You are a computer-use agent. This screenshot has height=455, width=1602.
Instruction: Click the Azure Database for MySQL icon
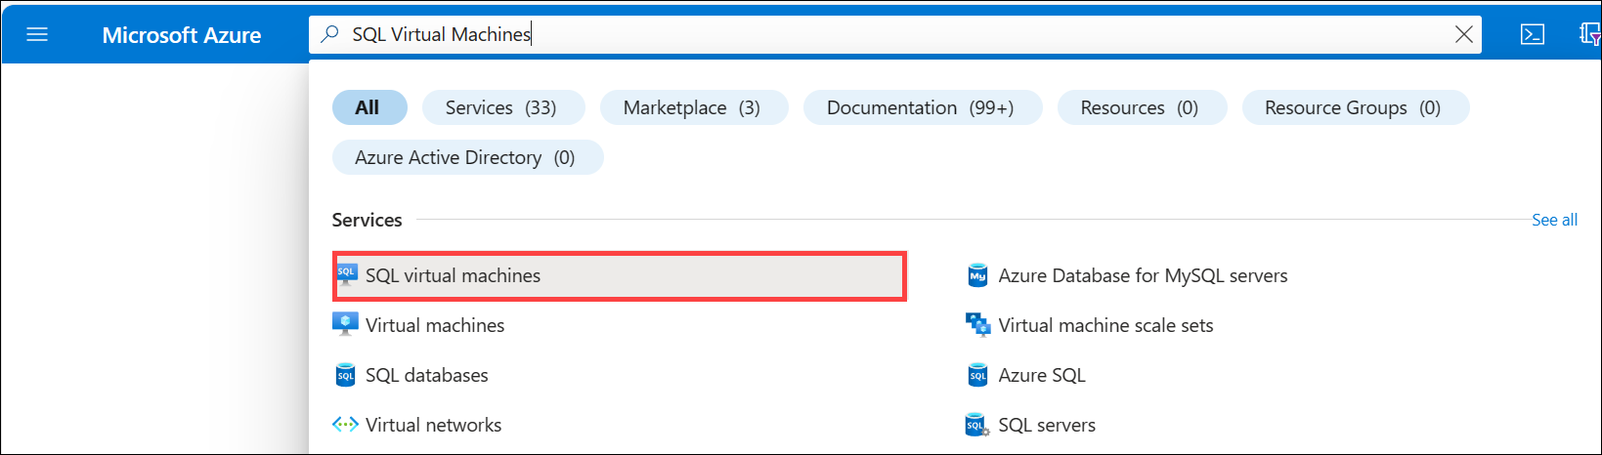point(977,276)
